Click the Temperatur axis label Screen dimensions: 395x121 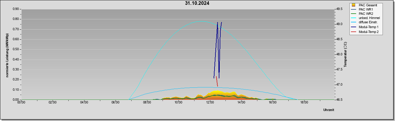[345, 54]
